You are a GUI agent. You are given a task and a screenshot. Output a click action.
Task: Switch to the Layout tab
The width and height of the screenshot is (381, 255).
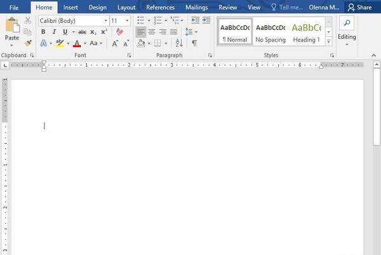[x=126, y=8]
